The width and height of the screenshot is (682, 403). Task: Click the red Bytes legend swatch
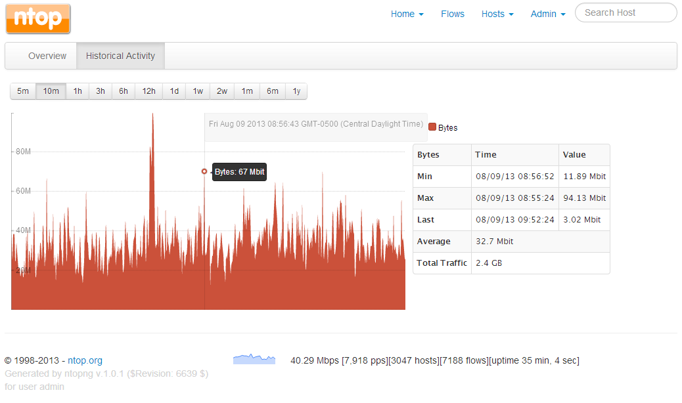(432, 127)
